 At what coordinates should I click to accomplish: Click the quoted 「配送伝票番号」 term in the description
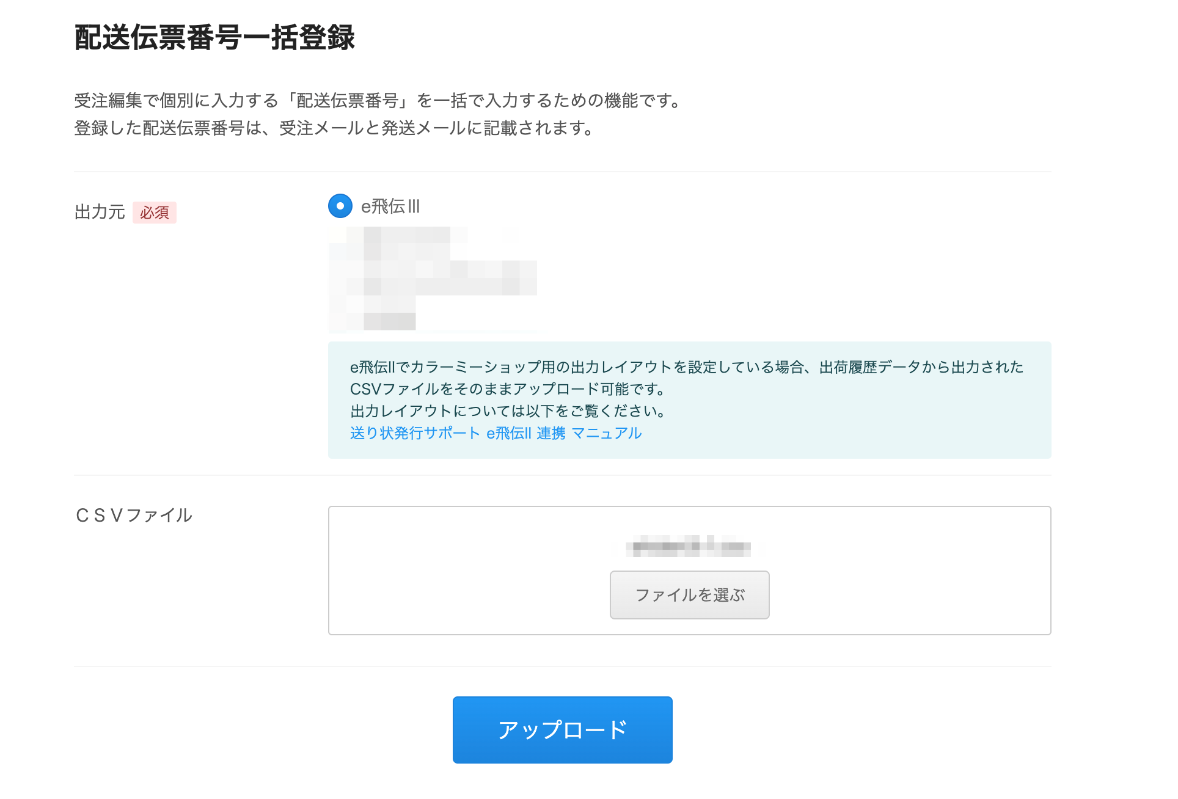[347, 101]
